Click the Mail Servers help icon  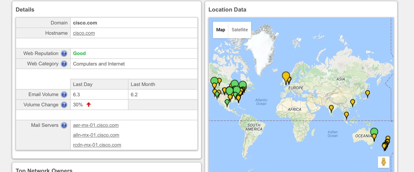(64, 125)
